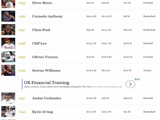The width and height of the screenshot is (160, 120).
Task: Click the AdChoices info icon
Action: 136,79
